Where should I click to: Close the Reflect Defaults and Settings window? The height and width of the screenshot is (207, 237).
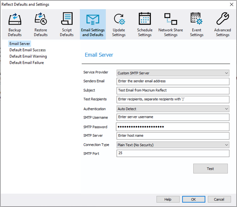click(x=231, y=4)
